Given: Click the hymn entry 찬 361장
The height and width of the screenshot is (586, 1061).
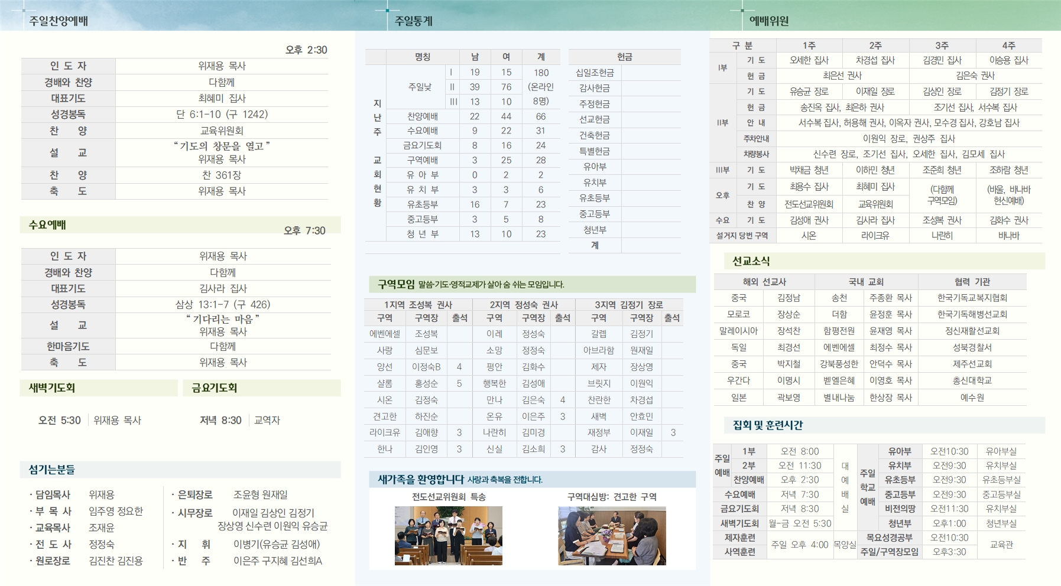Looking at the screenshot, I should click(222, 175).
